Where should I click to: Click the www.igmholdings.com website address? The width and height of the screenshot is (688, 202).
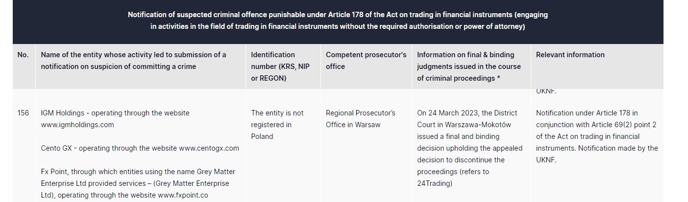pos(77,125)
